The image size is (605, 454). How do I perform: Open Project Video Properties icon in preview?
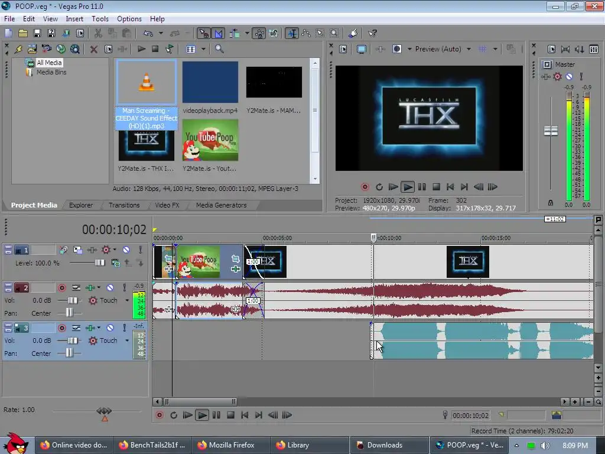click(x=343, y=49)
